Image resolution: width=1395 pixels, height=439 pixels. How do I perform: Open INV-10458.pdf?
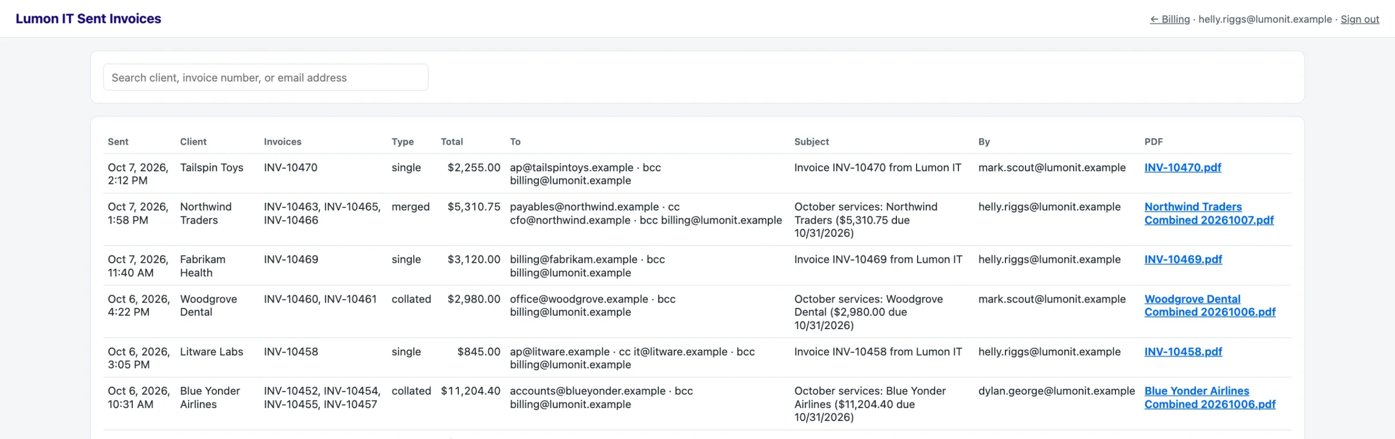pos(1183,351)
